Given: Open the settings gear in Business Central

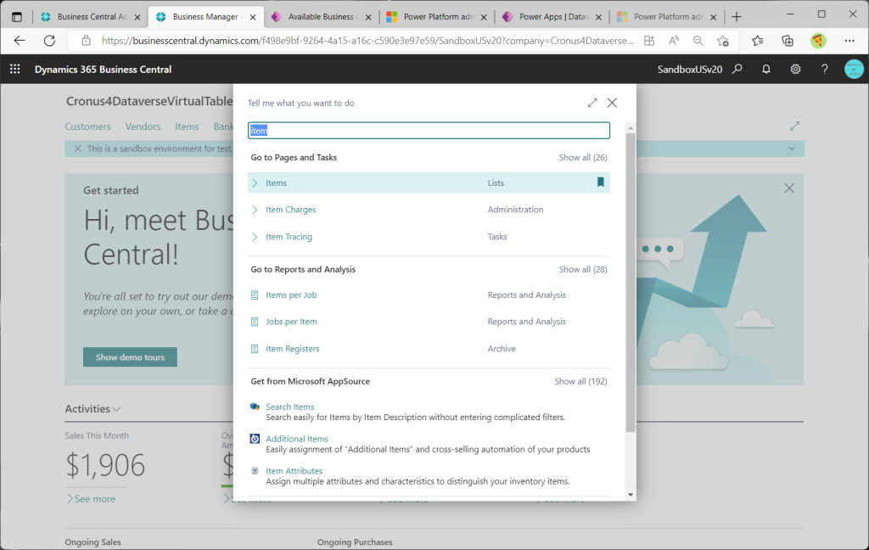Looking at the screenshot, I should 795,70.
